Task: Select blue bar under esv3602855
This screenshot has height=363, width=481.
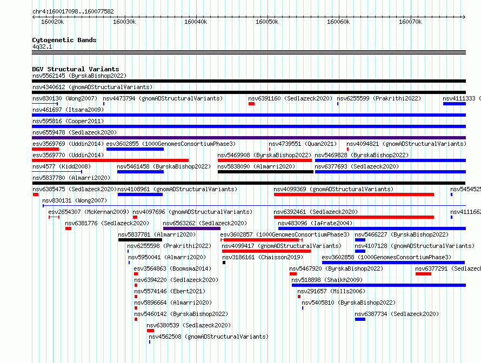Action: (x=135, y=149)
